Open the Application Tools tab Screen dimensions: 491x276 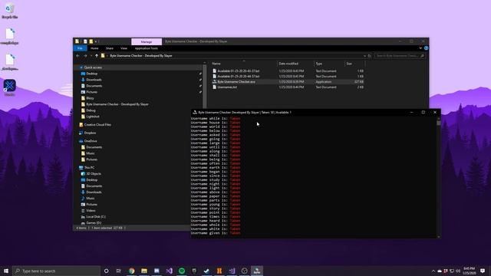[147, 48]
